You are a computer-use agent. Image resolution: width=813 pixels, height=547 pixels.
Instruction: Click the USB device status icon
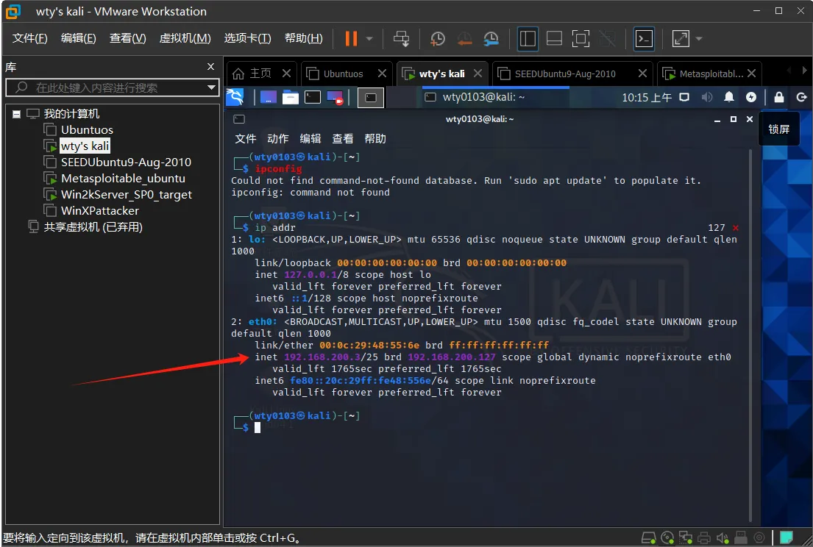pyautogui.click(x=740, y=537)
